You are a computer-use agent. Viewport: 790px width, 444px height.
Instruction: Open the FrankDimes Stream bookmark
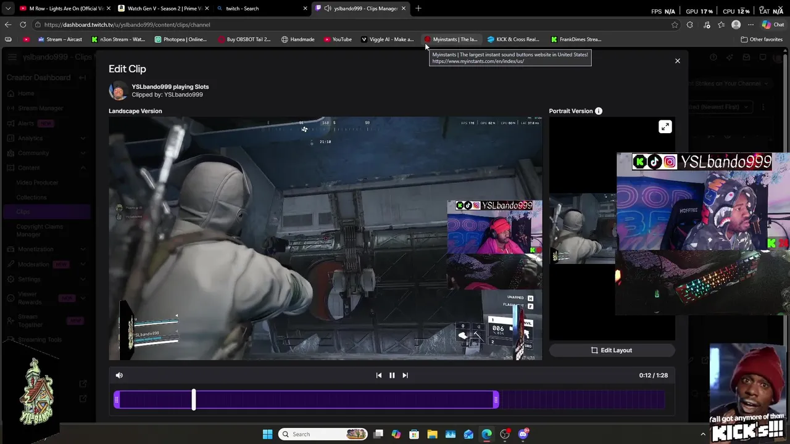576,39
